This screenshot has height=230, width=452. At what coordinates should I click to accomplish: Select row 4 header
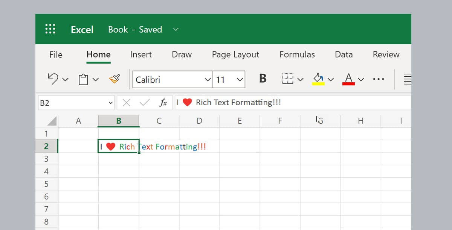coord(47,171)
